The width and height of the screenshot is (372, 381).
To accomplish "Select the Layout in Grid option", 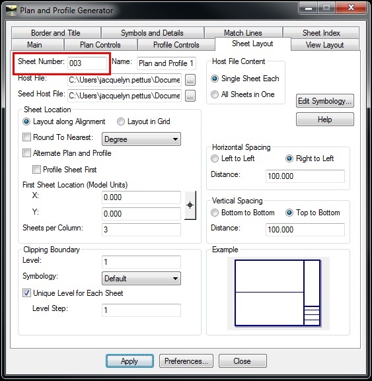I will click(121, 121).
